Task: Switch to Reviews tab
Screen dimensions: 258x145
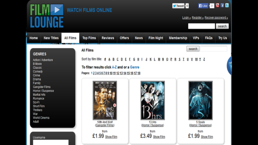Action: pyautogui.click(x=108, y=38)
